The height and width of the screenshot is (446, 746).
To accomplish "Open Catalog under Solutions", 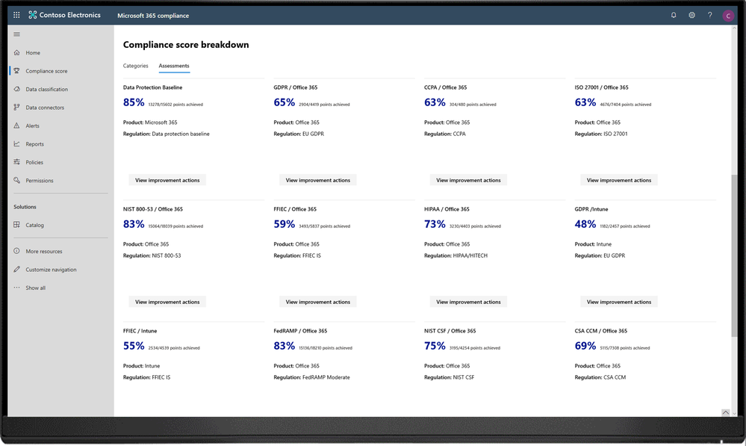I will click(35, 225).
